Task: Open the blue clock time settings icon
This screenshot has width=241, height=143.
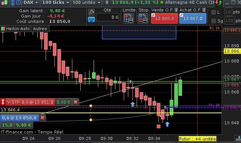Action: pos(19,3)
